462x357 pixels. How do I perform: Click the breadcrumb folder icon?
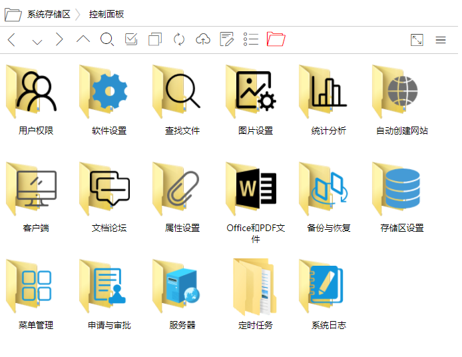click(x=13, y=15)
